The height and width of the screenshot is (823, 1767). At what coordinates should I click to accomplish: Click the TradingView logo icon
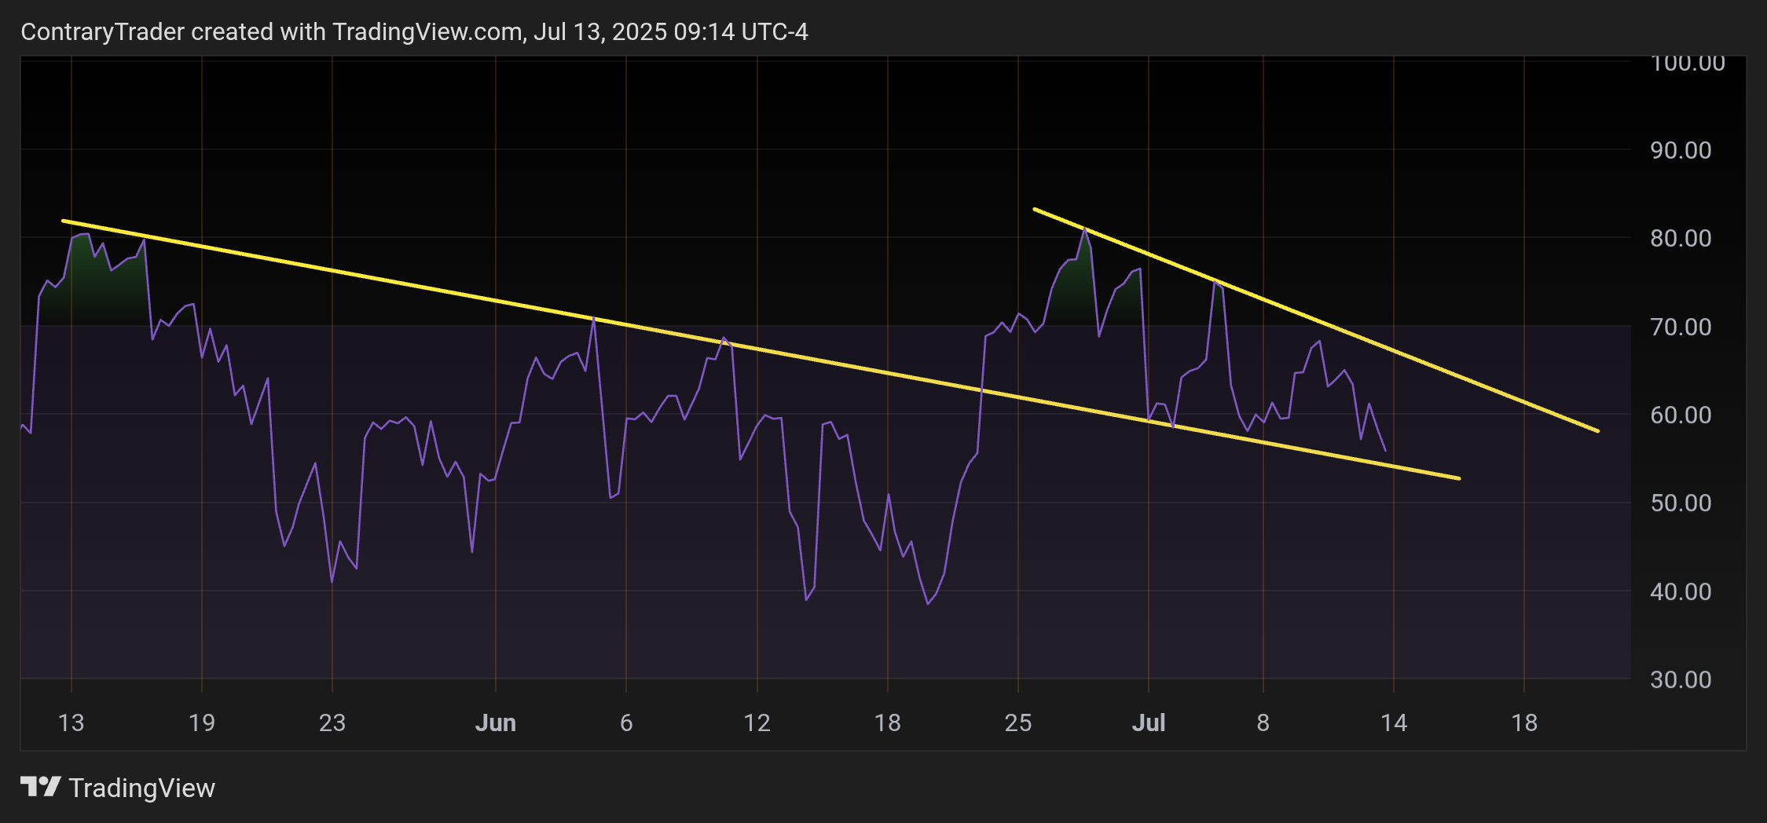point(40,787)
